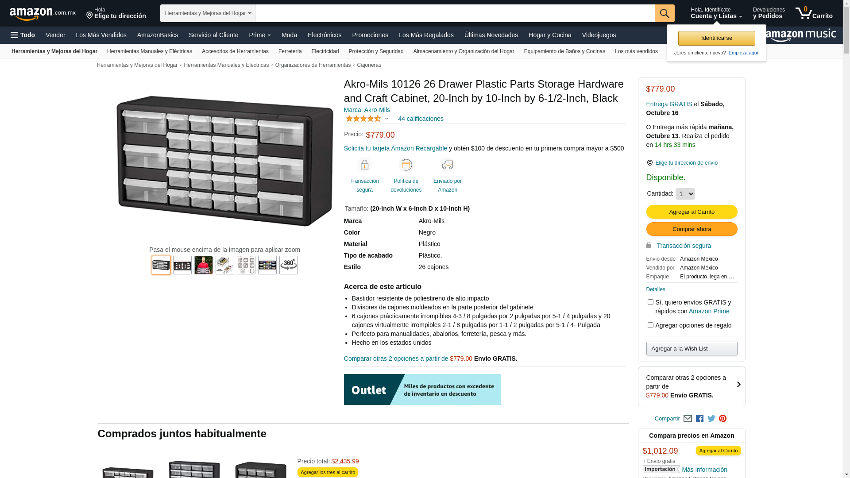
Task: Open the Cantidad quantity dropdown
Action: click(x=685, y=194)
